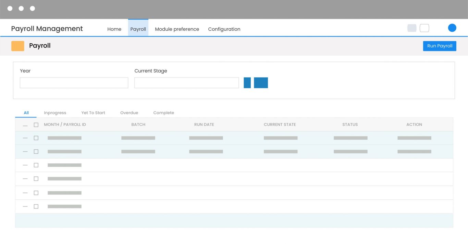
Task: Click the first header icon near the avatar
Action: (x=411, y=28)
